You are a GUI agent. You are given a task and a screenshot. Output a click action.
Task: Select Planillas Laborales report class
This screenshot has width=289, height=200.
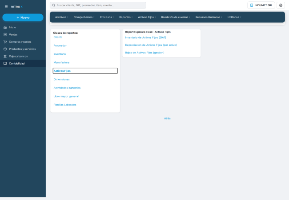coord(65,105)
